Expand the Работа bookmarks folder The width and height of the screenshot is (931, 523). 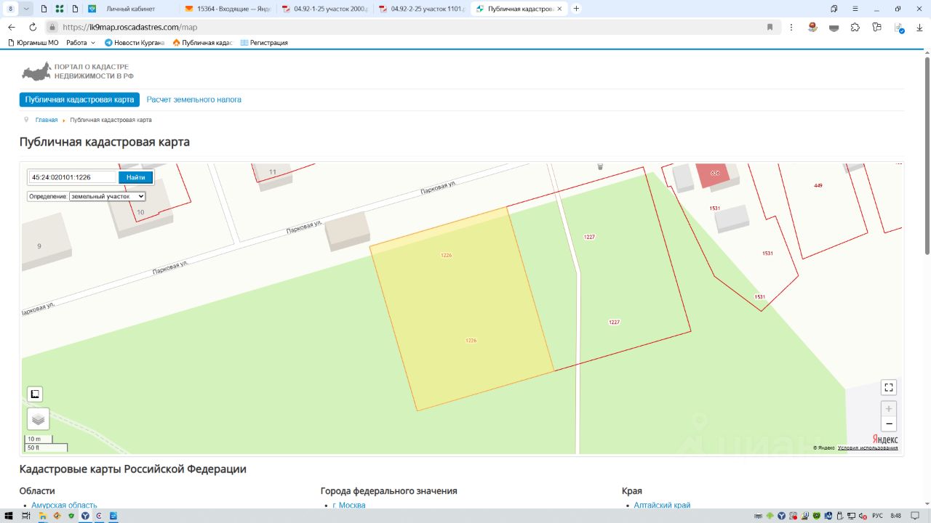81,43
